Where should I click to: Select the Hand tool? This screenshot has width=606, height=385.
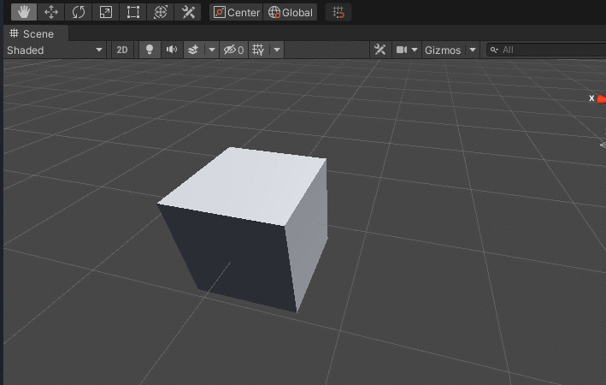[x=24, y=12]
